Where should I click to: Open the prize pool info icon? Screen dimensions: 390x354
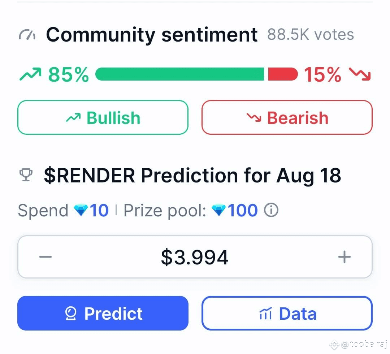(x=271, y=210)
